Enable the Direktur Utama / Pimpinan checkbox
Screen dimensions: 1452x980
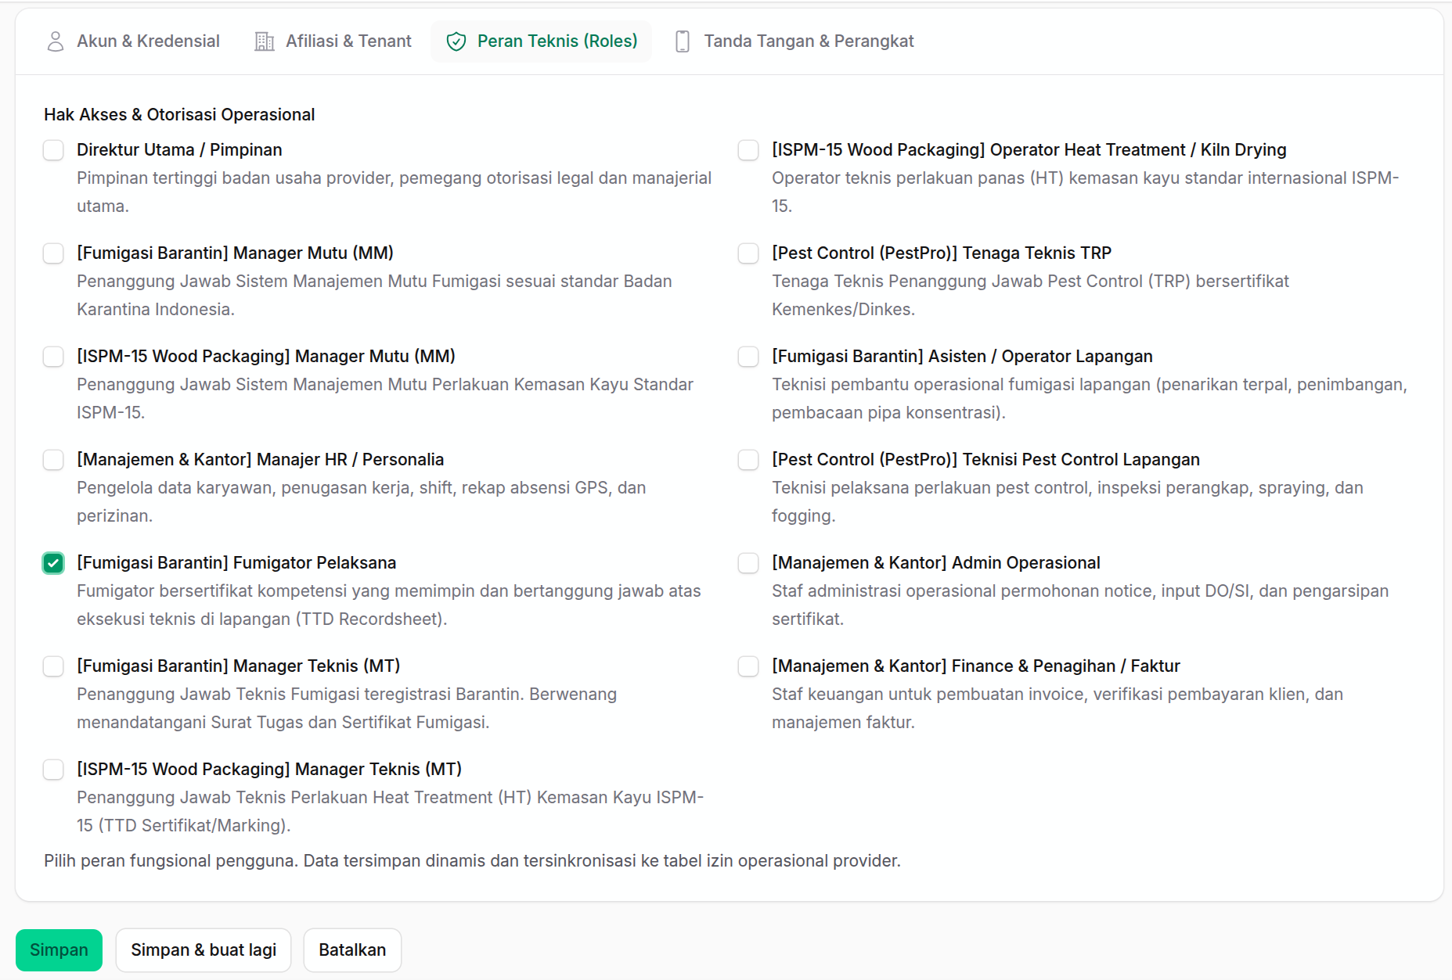(53, 150)
